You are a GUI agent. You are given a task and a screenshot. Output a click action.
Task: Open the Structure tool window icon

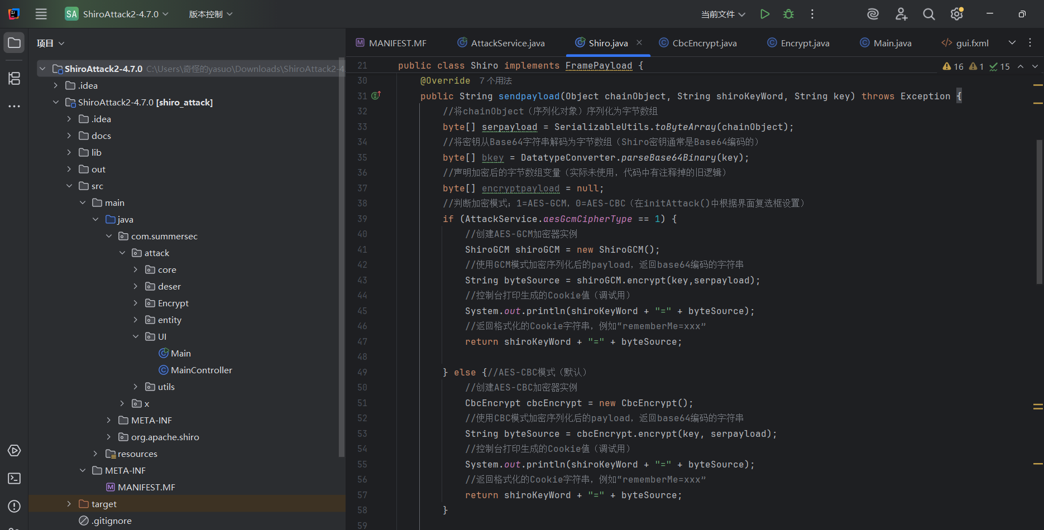pos(14,79)
